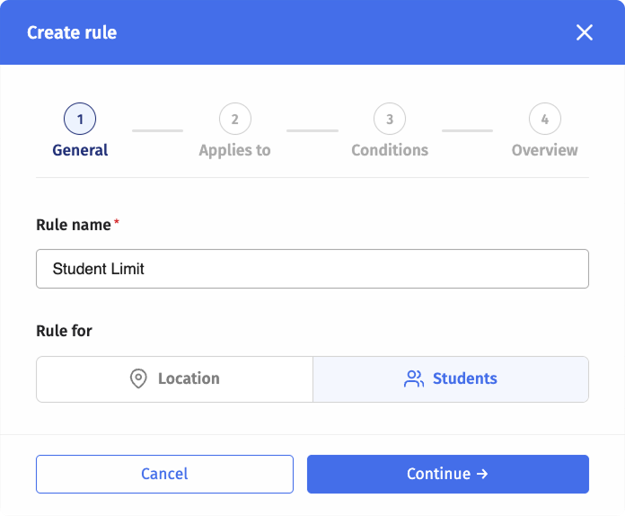Select step 1 General circle
Image resolution: width=625 pixels, height=516 pixels.
pyautogui.click(x=80, y=119)
